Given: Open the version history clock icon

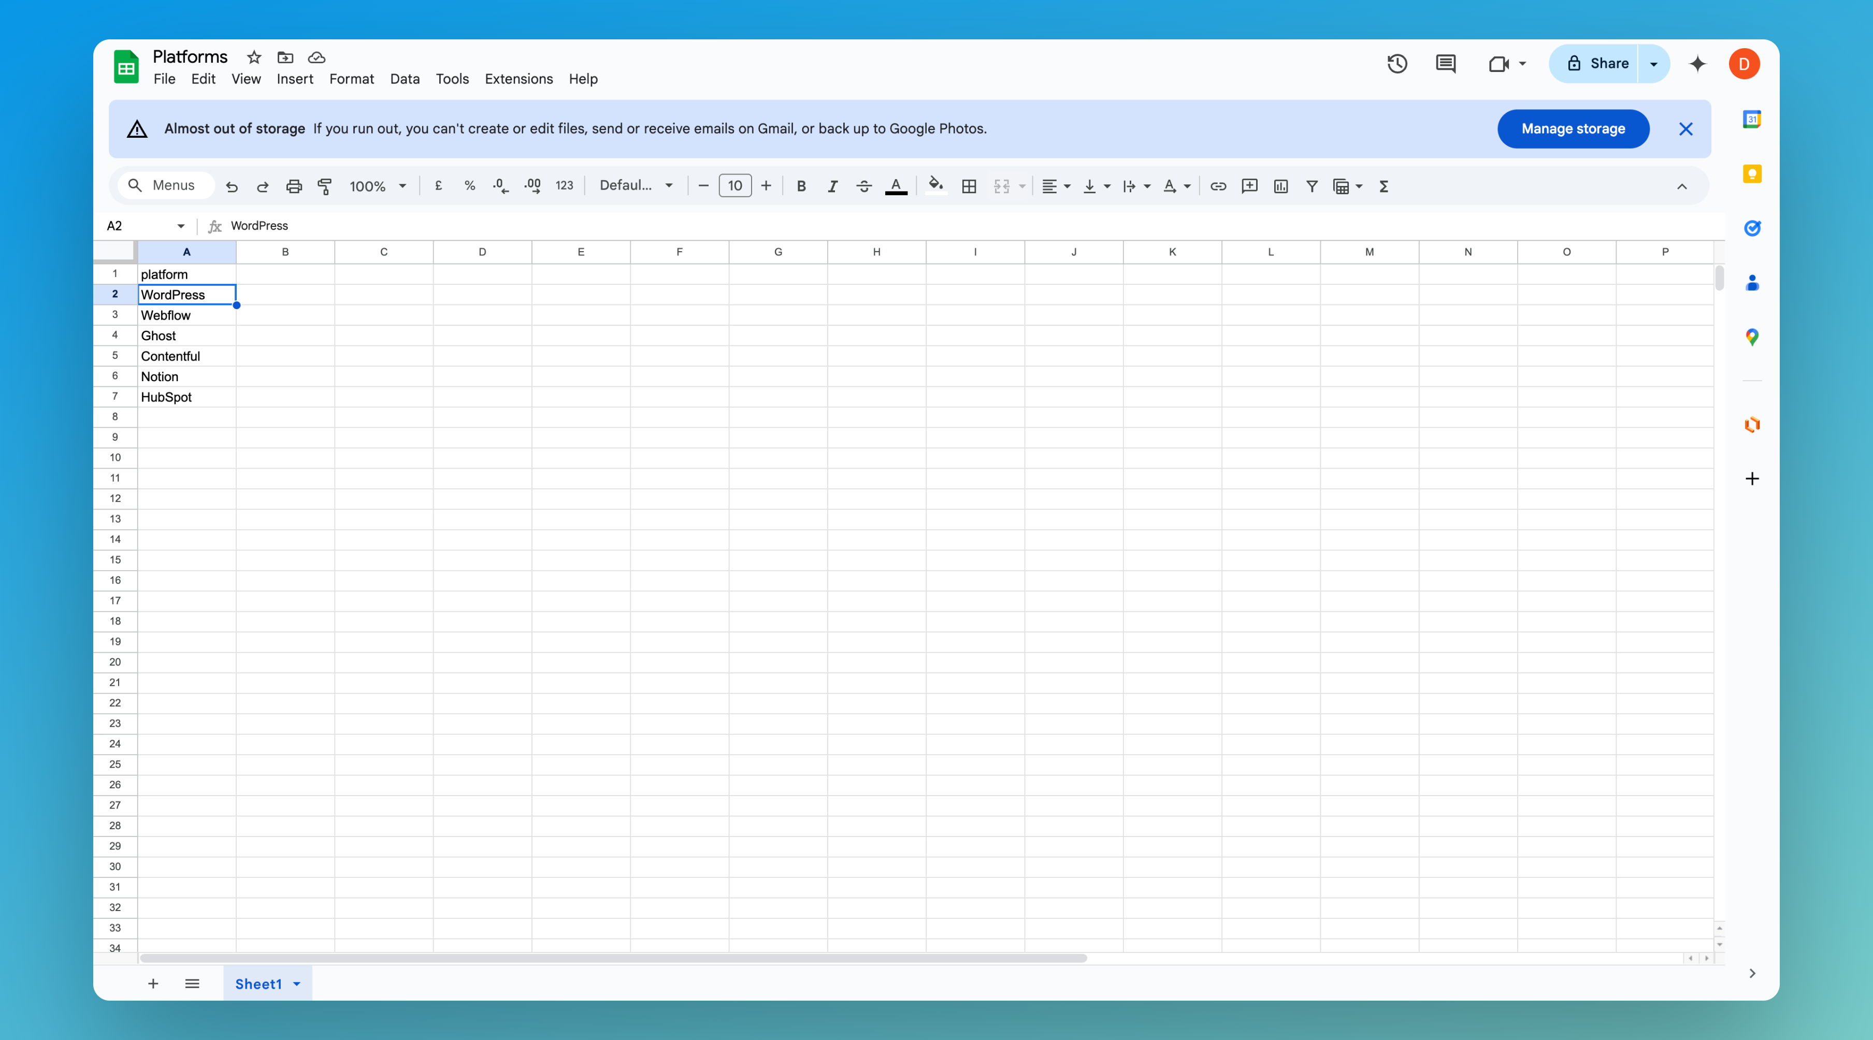Looking at the screenshot, I should click(1397, 64).
